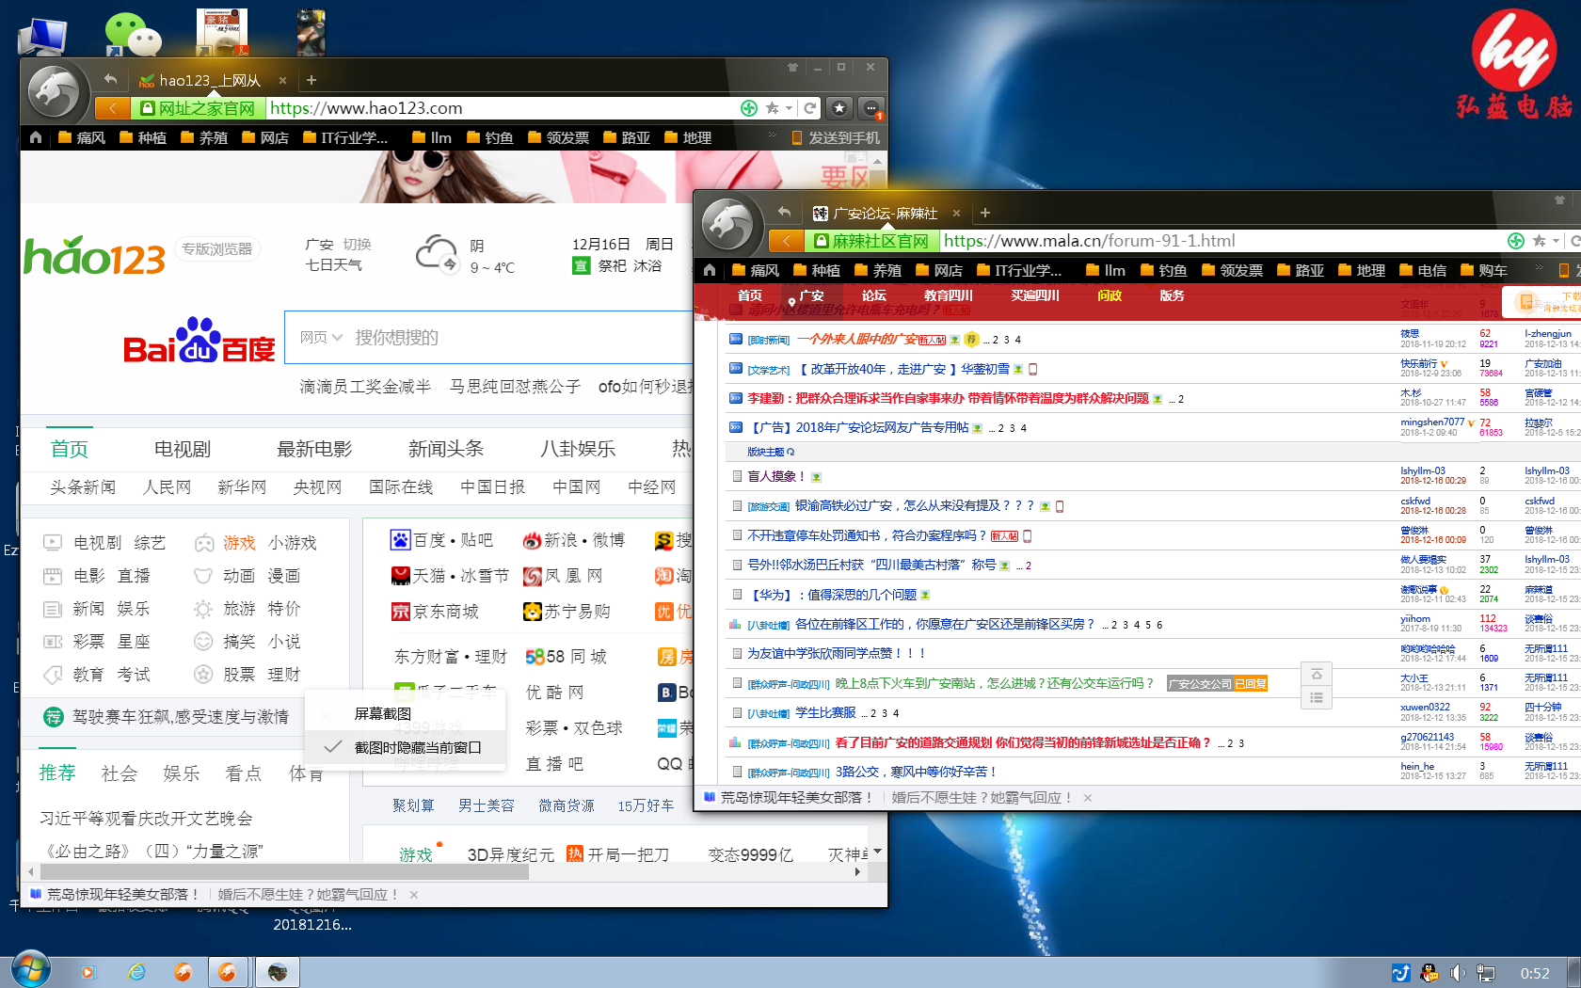
Task: Open the 购车 bookmark folder in mala window
Action: pyautogui.click(x=1483, y=270)
